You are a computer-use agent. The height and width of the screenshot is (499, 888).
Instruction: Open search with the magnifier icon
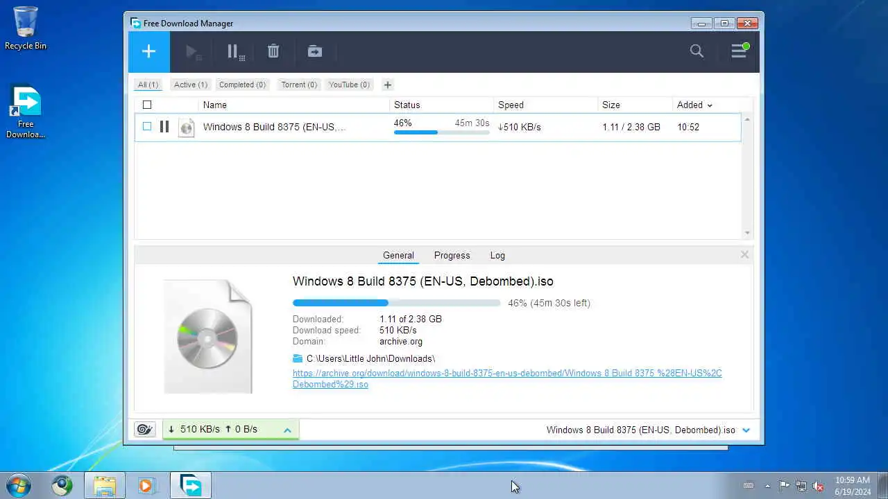[697, 51]
